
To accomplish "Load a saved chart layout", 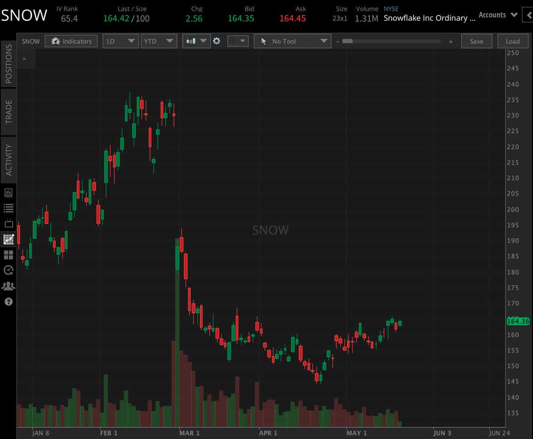I will click(513, 41).
